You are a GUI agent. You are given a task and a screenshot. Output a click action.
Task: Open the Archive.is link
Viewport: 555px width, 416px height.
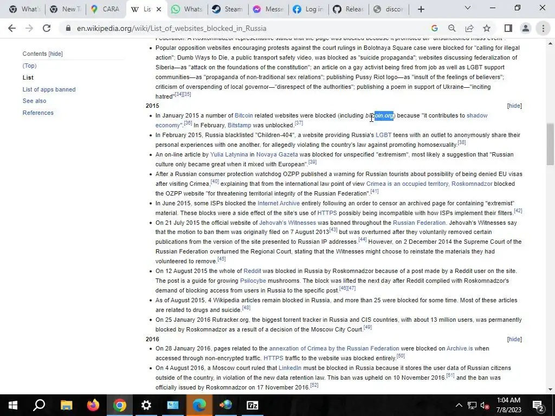(x=460, y=348)
